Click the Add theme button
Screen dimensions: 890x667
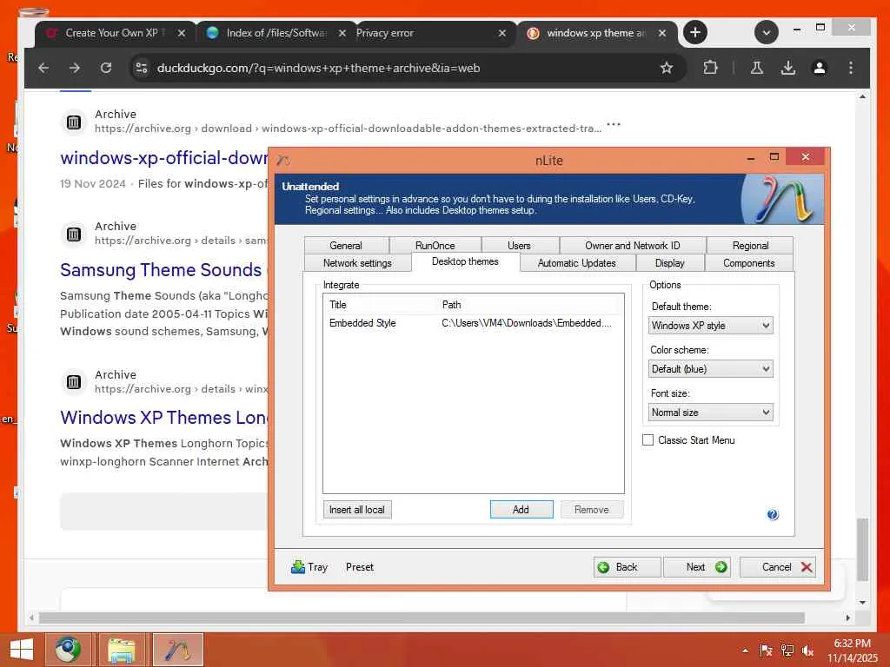[521, 509]
